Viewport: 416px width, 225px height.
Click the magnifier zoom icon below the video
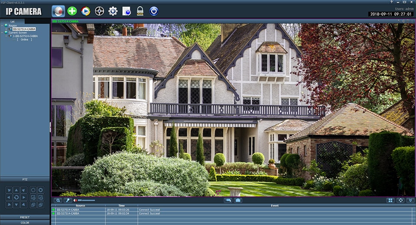click(x=58, y=200)
